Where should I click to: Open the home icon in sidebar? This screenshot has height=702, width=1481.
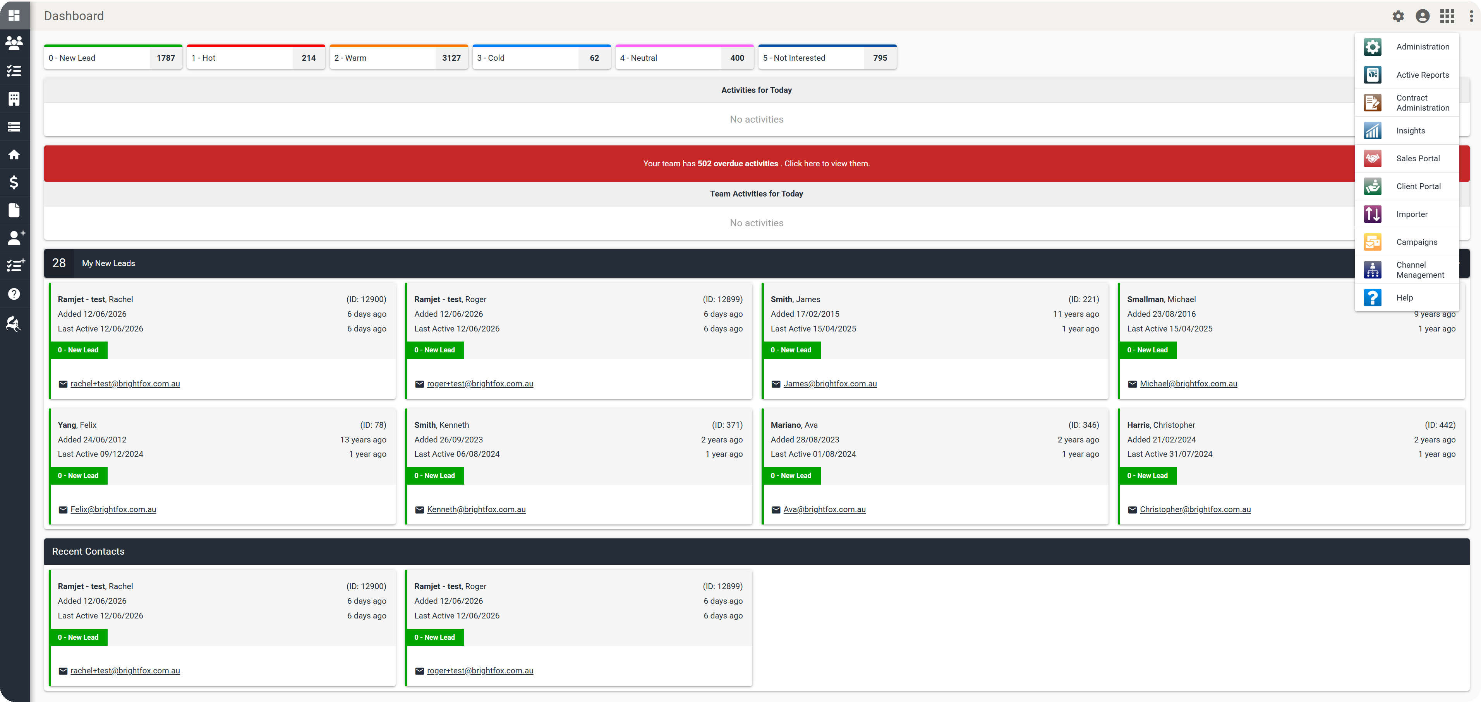click(x=14, y=155)
